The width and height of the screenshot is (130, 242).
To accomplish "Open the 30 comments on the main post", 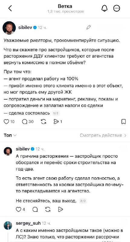I will 28,122.
